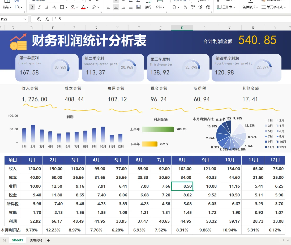The height and width of the screenshot is (245, 291).
Task: Open alignment group dialog launcher
Action: [166, 12]
